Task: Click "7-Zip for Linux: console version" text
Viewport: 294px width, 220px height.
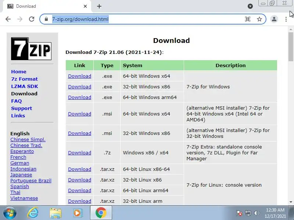Action: (x=224, y=185)
